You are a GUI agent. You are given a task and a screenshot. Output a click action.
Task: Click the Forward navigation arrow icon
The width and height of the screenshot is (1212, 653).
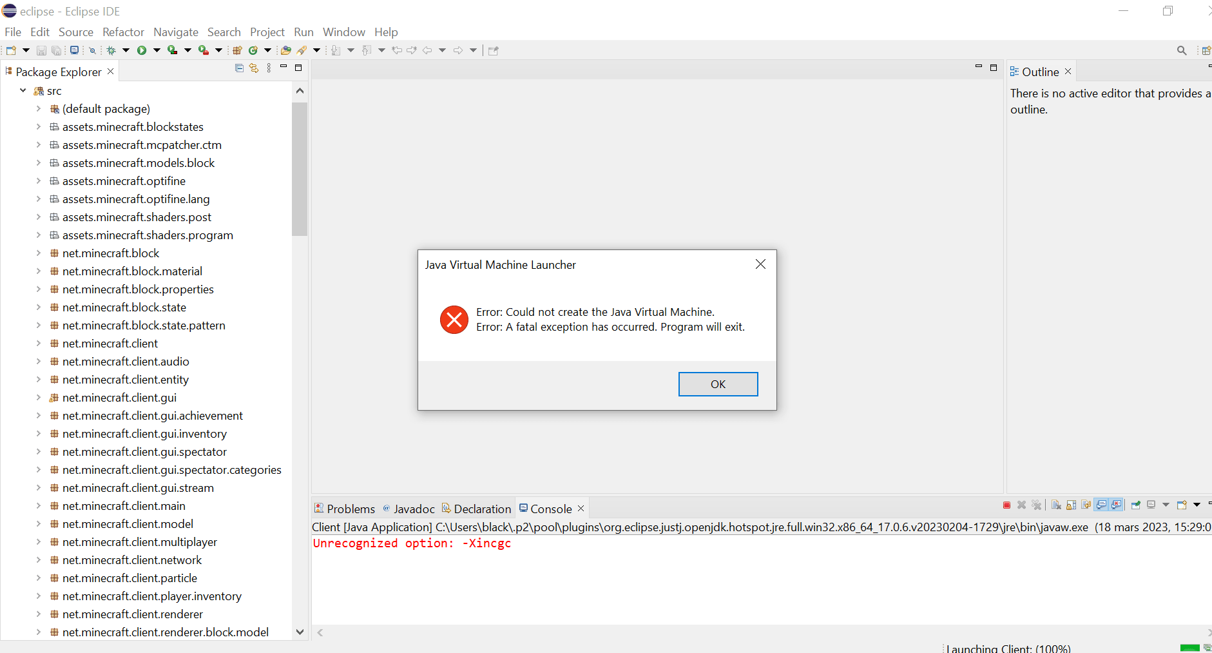point(458,50)
